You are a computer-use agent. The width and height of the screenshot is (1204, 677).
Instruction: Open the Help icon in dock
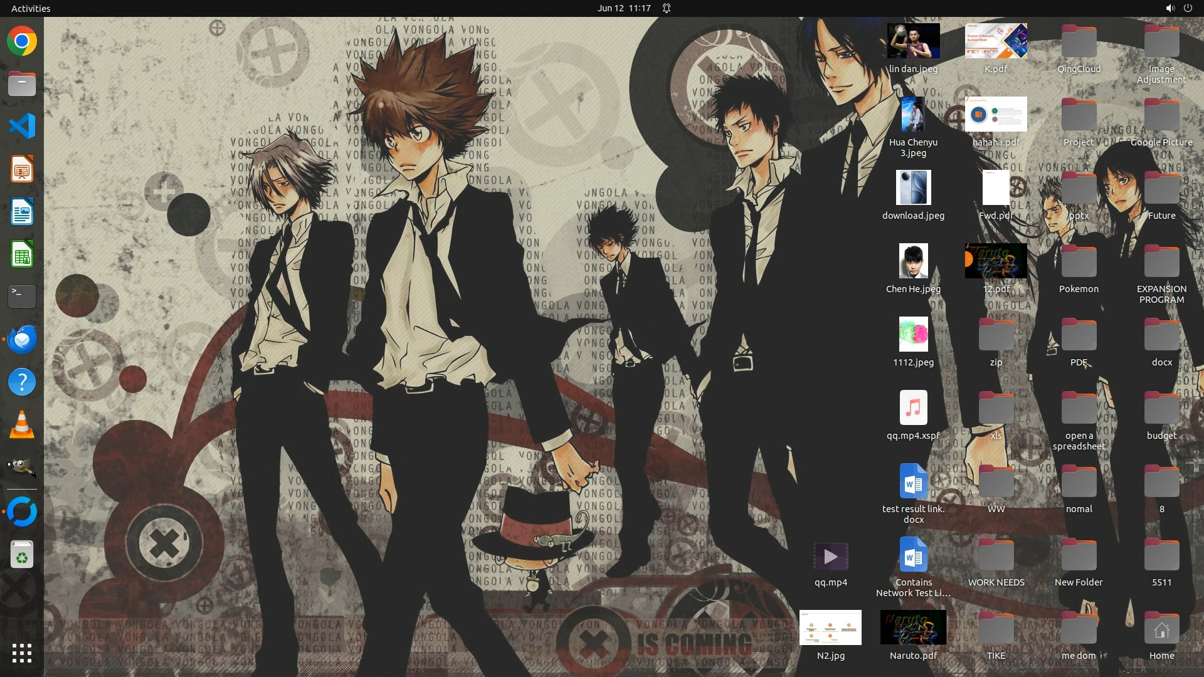(x=22, y=382)
